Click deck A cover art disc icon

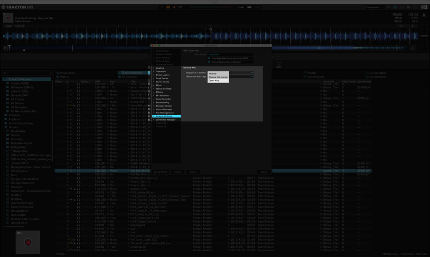tap(8, 18)
